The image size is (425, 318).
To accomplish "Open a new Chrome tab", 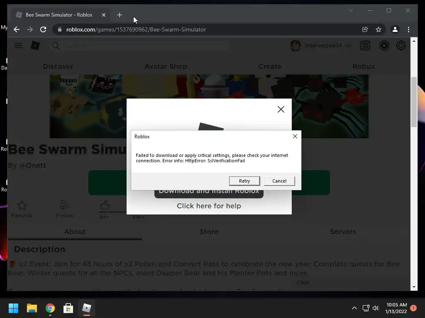I will coord(119,15).
